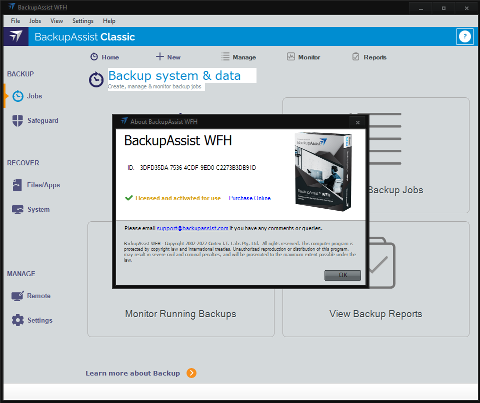This screenshot has height=403, width=480.
Task: Click the plus icon beside New
Action: [160, 56]
